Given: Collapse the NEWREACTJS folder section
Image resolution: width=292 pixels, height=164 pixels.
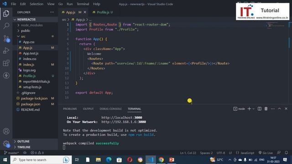Looking at the screenshot, I should coord(35,20).
